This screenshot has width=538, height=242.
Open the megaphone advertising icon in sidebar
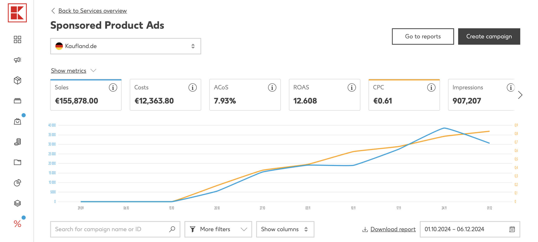tap(17, 60)
